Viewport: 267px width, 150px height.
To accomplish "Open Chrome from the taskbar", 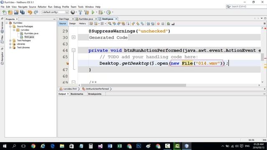I will click(33, 146).
